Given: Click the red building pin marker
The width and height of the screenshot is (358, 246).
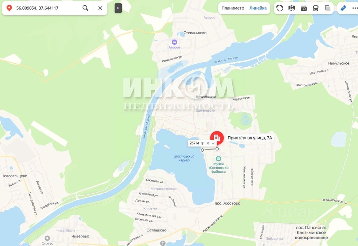Looking at the screenshot, I should (217, 138).
